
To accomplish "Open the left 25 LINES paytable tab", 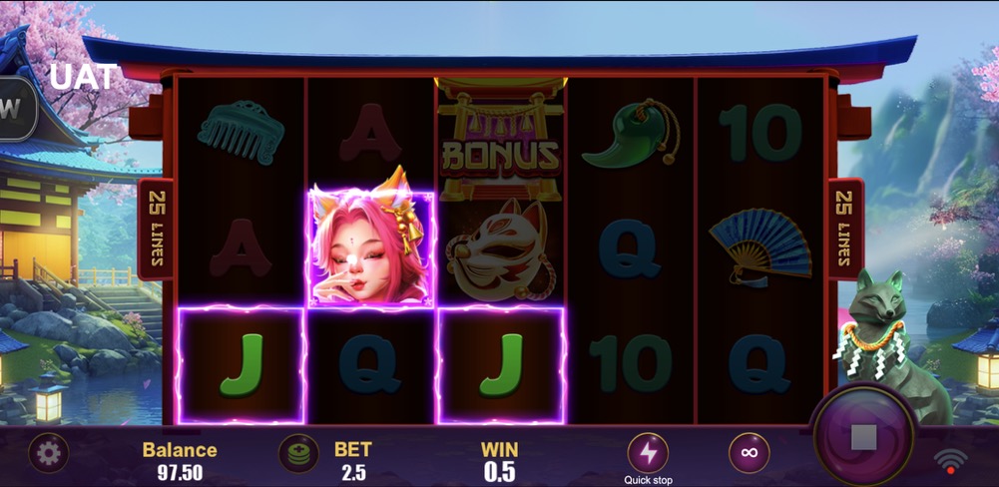I will tap(155, 229).
